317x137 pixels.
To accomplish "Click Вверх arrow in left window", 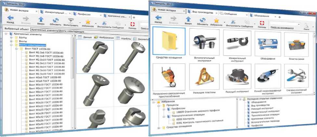I will (41, 19).
